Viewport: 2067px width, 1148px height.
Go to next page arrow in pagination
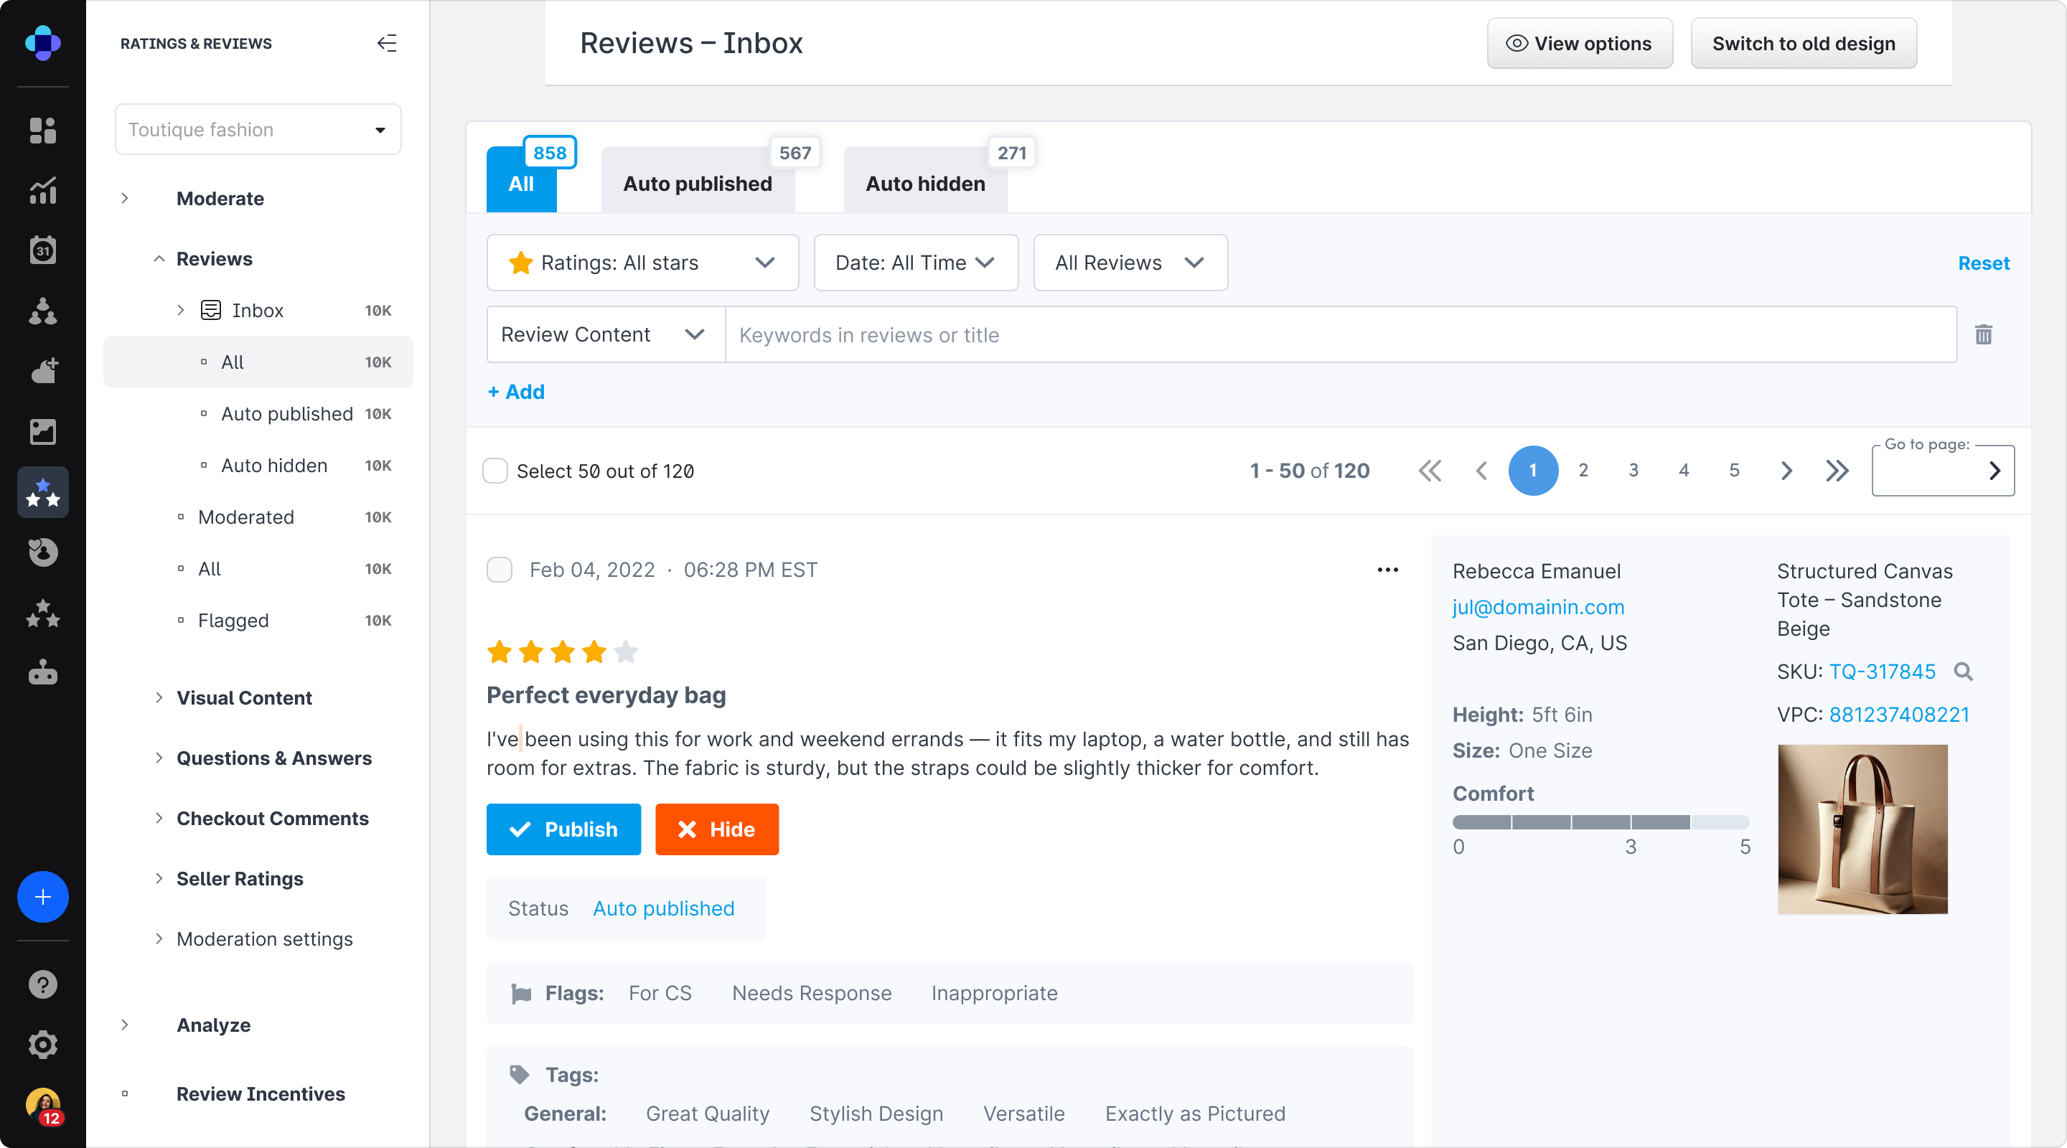point(1786,471)
